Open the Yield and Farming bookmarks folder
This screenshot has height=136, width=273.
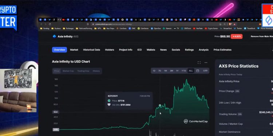[x=84, y=28]
